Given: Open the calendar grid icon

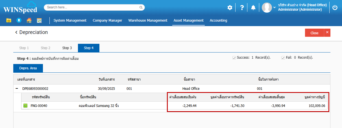Looking at the screenshot, I should coord(39,20).
